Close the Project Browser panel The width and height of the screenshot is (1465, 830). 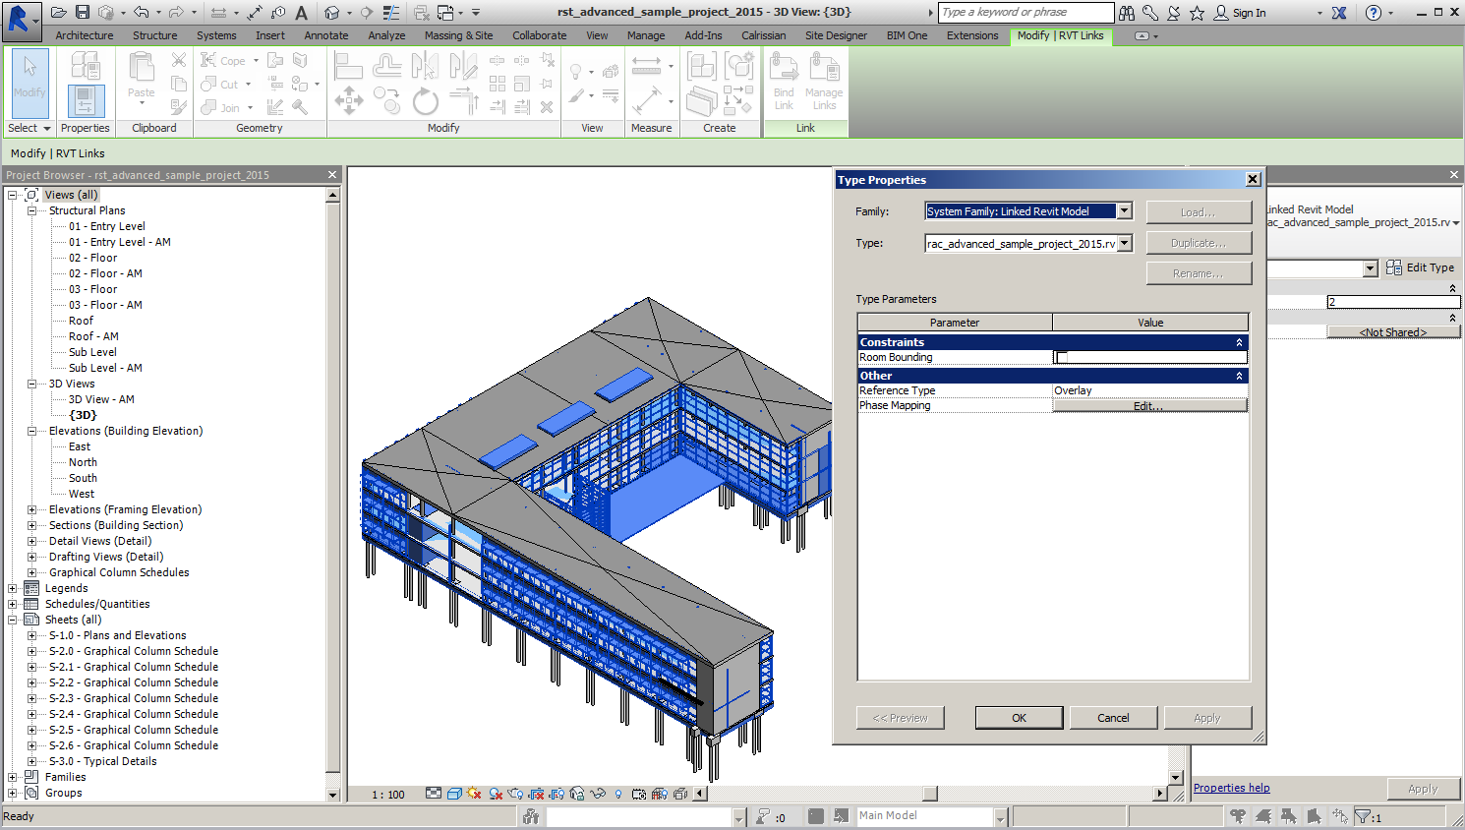pos(332,175)
